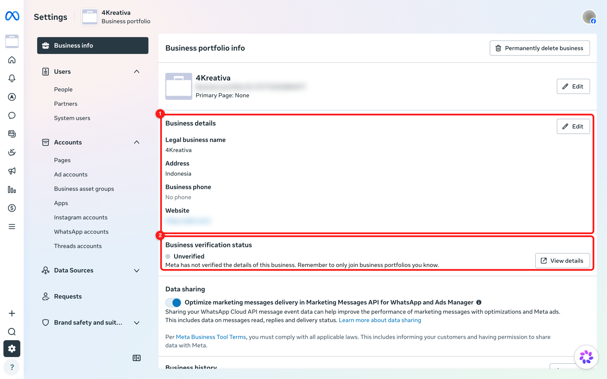The height and width of the screenshot is (379, 607).
Task: Open the Ads megaphone icon
Action: tap(12, 171)
